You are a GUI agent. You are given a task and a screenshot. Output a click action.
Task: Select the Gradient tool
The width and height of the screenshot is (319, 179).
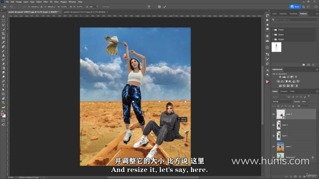tap(3, 68)
